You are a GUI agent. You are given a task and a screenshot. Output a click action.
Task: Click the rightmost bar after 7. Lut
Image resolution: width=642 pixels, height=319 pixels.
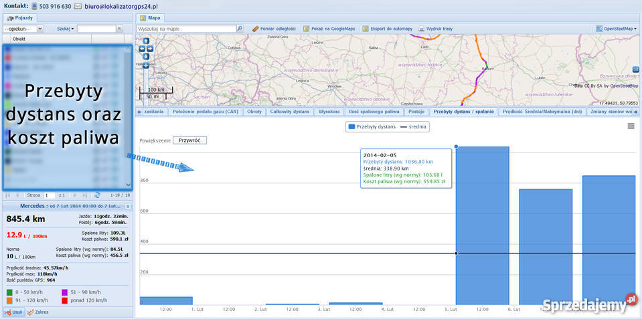[609, 240]
